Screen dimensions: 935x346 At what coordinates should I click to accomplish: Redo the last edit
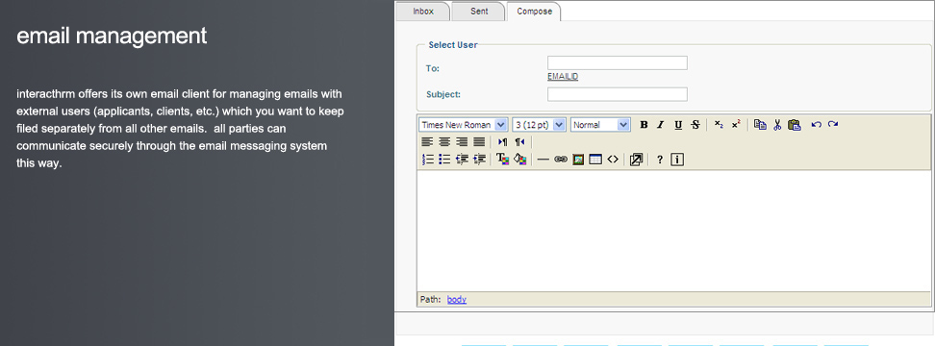point(833,125)
